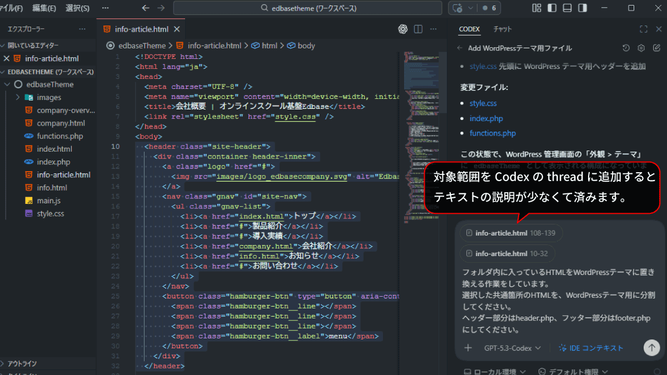Open Codex settings gear icon
This screenshot has width=667, height=375.
[x=641, y=48]
